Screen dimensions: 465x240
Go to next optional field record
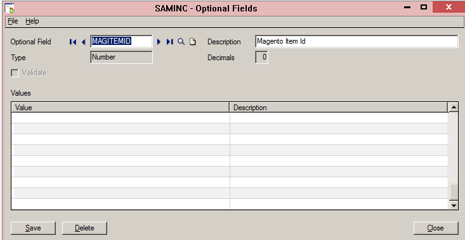pyautogui.click(x=159, y=42)
